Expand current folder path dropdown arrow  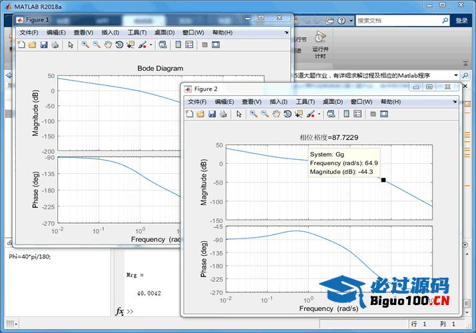click(455, 75)
